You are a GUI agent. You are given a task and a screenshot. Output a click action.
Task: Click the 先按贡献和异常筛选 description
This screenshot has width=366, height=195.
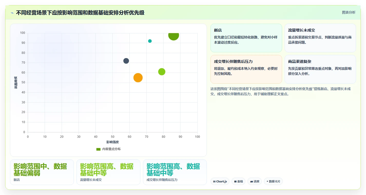[320, 71]
